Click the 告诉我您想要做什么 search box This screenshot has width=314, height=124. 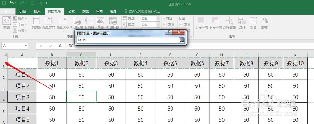(142, 11)
